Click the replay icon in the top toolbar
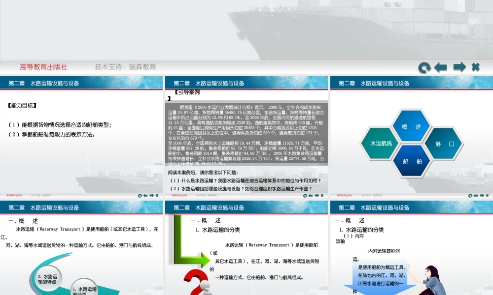The height and width of the screenshot is (295, 493). point(424,66)
